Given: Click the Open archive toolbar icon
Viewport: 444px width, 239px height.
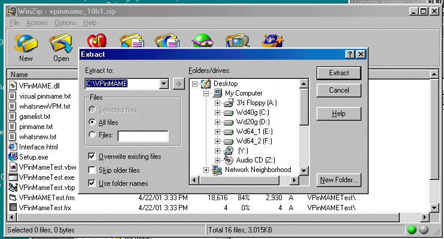Looking at the screenshot, I should 60,45.
